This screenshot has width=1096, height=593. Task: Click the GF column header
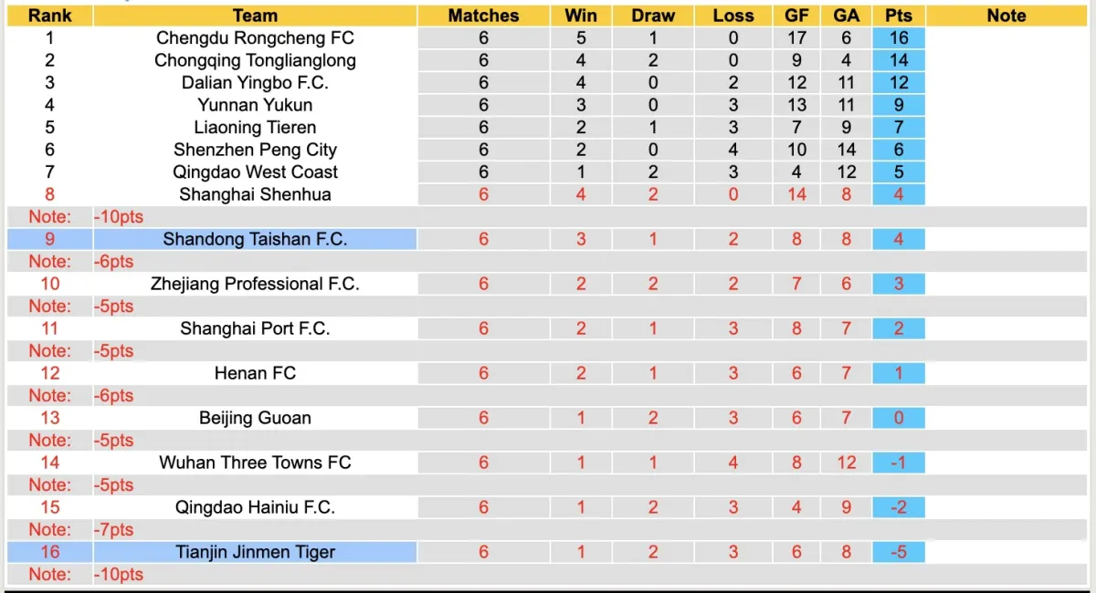(x=796, y=16)
